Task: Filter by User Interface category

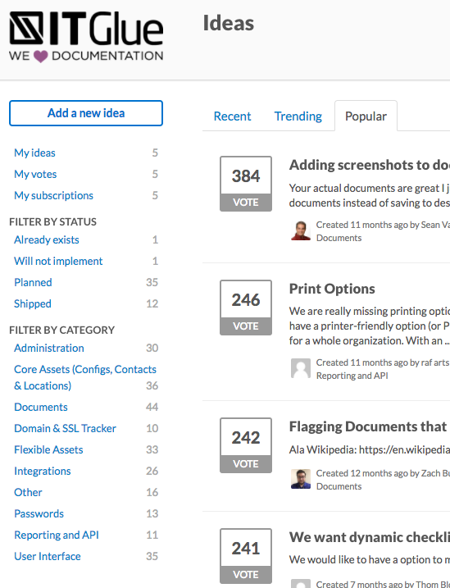Action: click(48, 557)
